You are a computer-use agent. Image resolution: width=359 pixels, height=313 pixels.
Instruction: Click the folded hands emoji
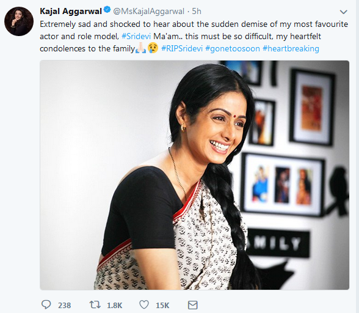point(140,48)
